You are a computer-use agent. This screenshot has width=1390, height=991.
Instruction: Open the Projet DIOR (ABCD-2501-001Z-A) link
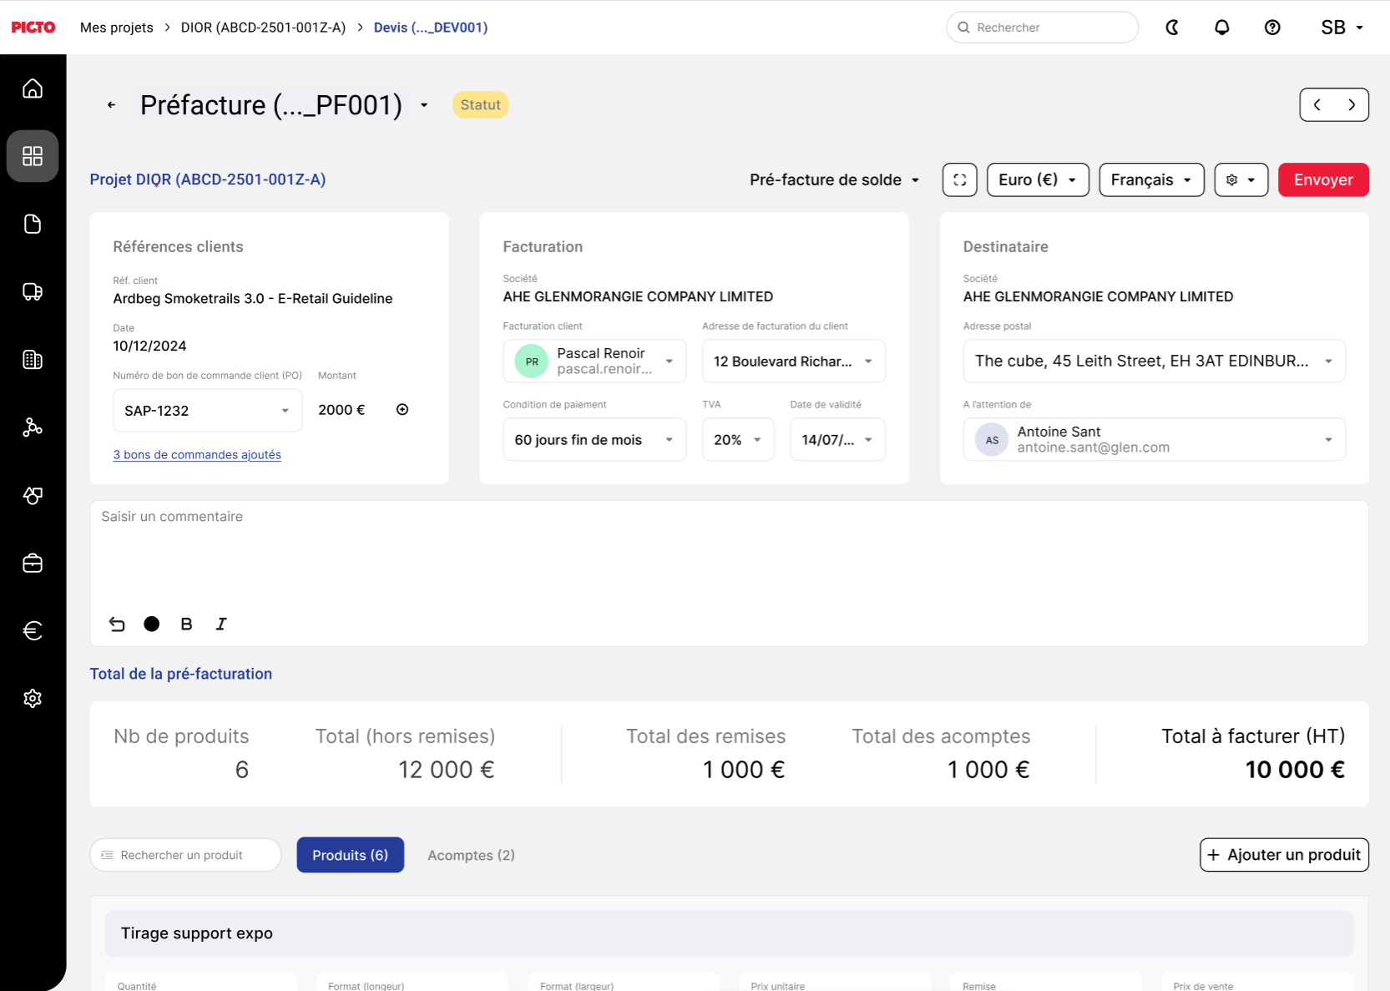point(208,180)
